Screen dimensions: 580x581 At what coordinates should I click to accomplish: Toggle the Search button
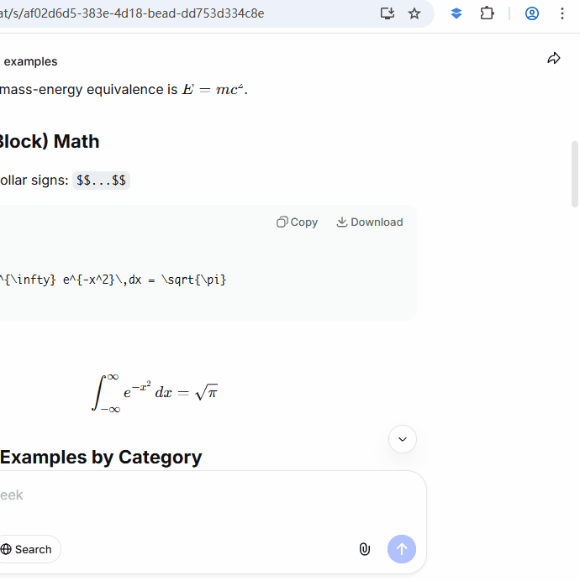click(29, 549)
